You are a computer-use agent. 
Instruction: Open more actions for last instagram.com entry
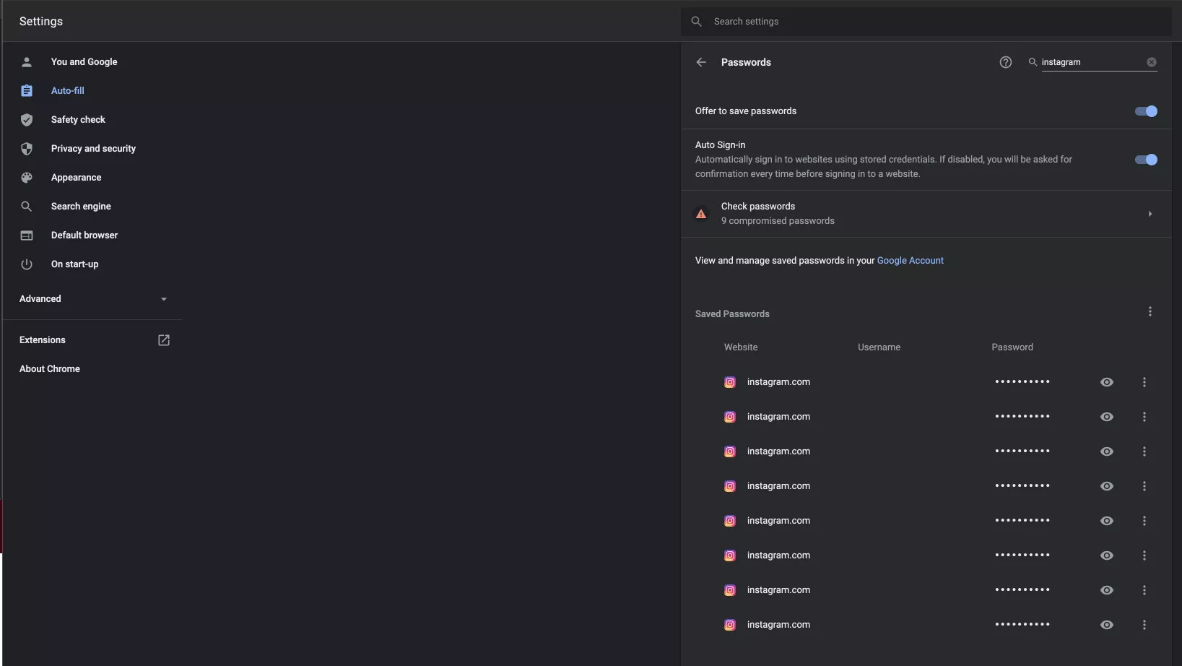click(1144, 625)
